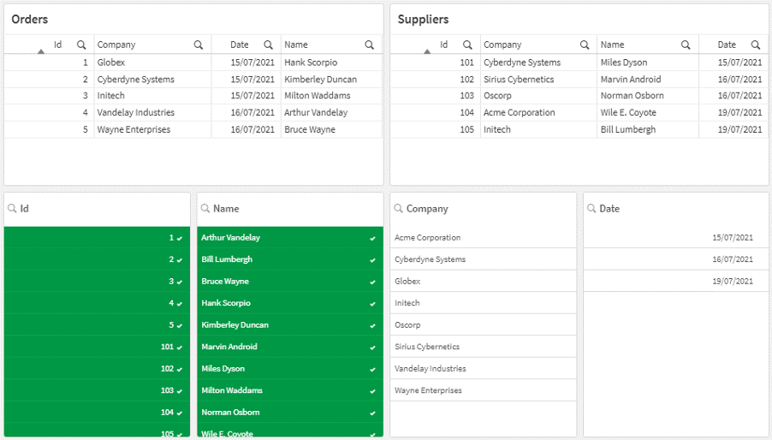Open search in the Name filter pane
This screenshot has height=440, width=772.
(205, 209)
